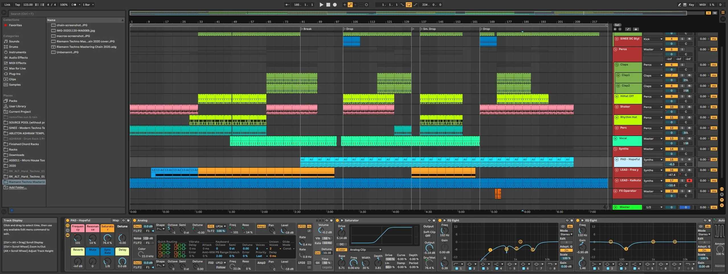This screenshot has width=728, height=274.
Task: Toggle the Automation Arm button
Action: pyautogui.click(x=350, y=5)
